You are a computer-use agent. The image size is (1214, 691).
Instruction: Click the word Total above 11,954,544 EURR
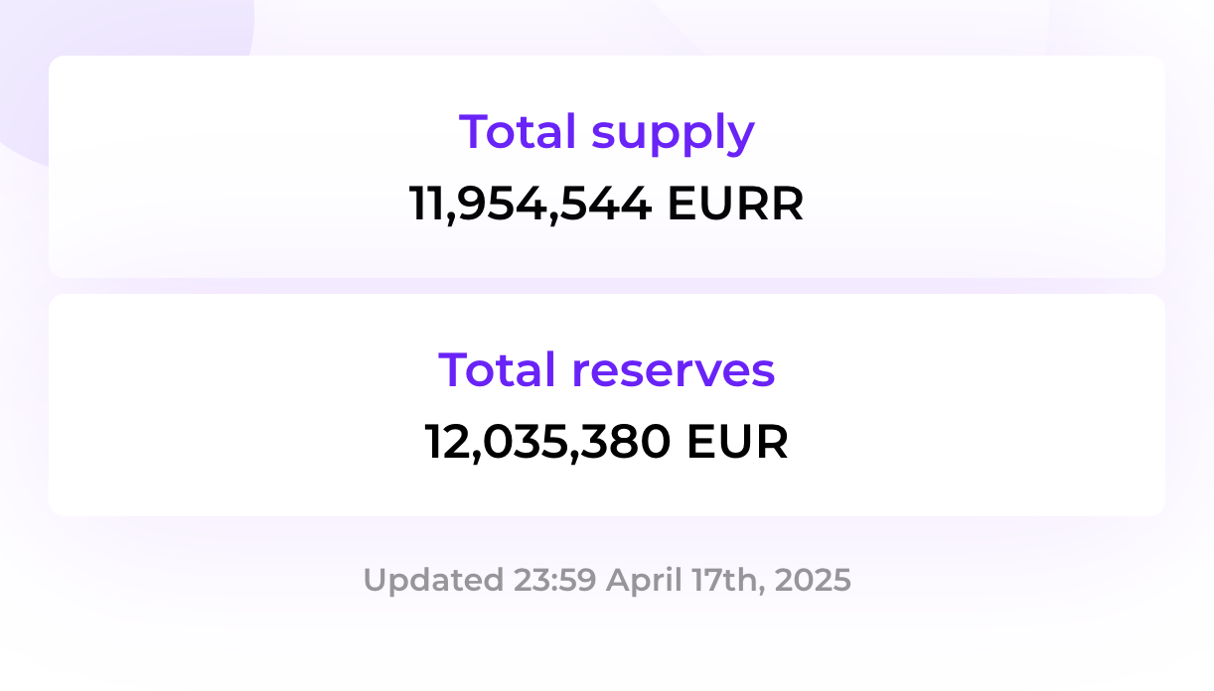pos(520,131)
